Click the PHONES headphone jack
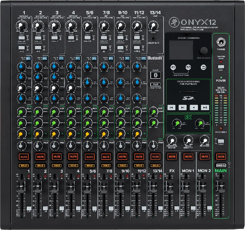The image size is (245, 230). pyautogui.click(x=221, y=42)
